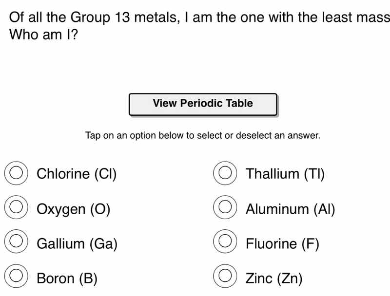The image size is (390, 296).
Task: Select the Thallium (Tl) radio button
Action: tap(224, 172)
